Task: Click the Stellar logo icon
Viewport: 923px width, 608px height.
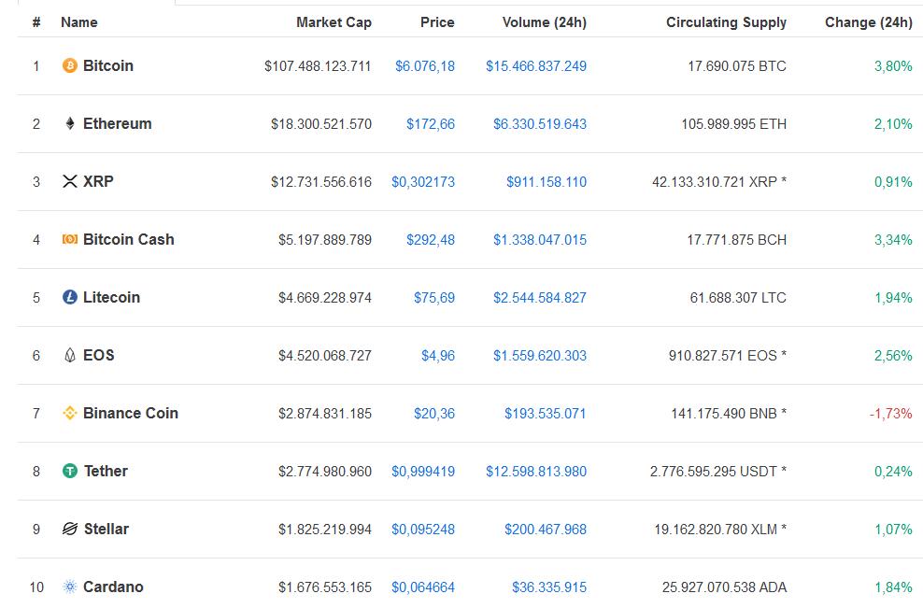Action: [x=69, y=529]
